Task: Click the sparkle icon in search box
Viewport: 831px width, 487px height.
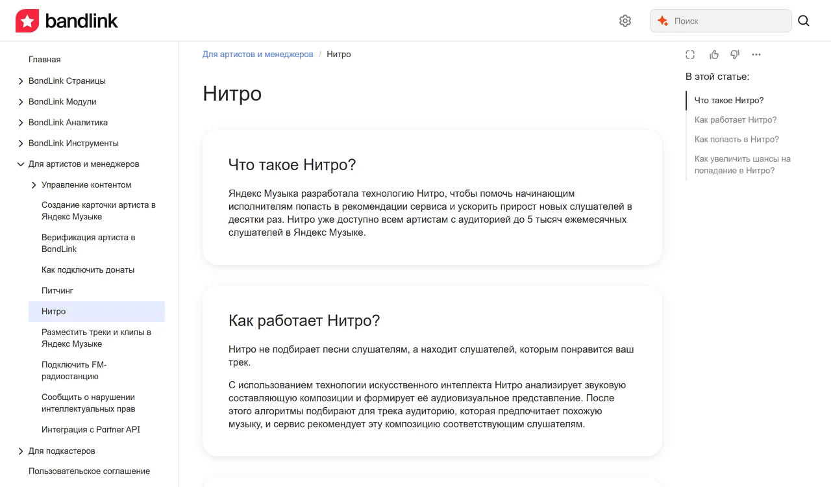Action: pyautogui.click(x=663, y=21)
